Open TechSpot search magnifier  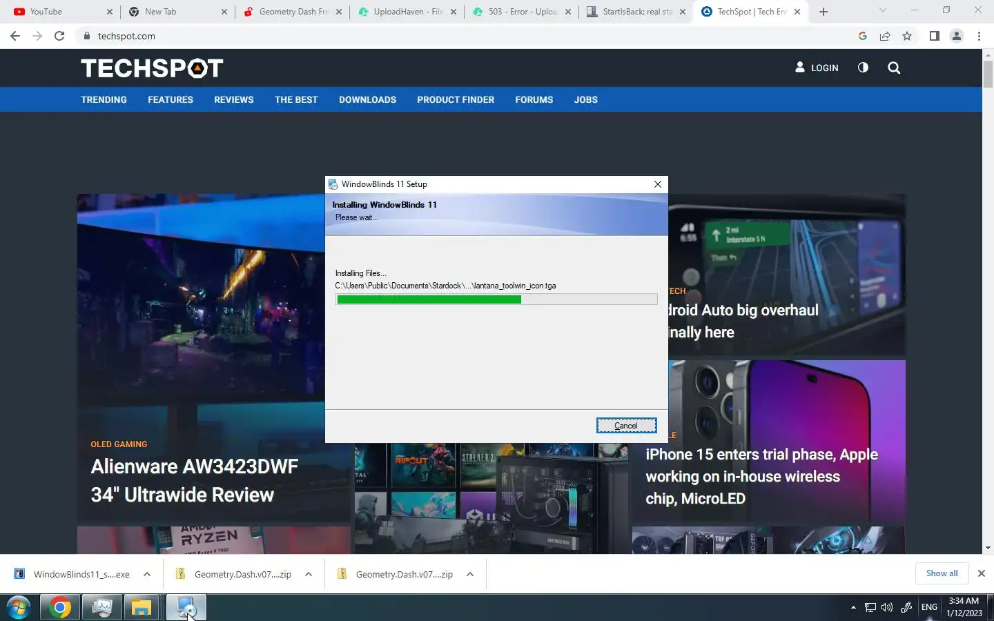pos(894,68)
